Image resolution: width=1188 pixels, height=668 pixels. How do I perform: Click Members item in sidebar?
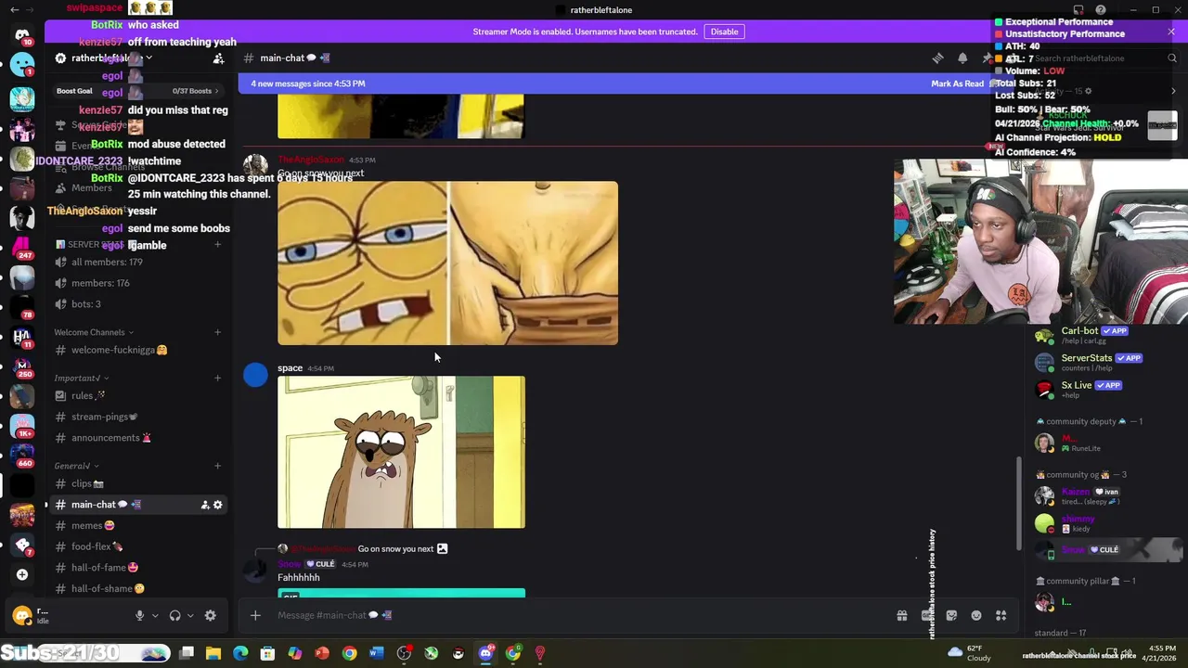(137, 187)
